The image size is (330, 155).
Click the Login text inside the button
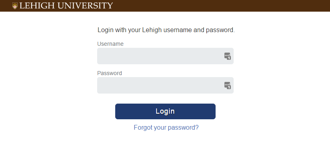[165, 111]
